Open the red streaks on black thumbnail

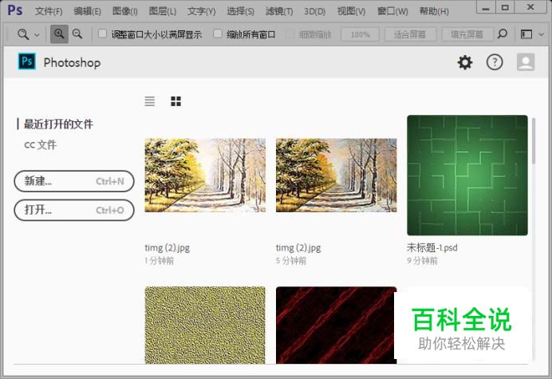336,325
